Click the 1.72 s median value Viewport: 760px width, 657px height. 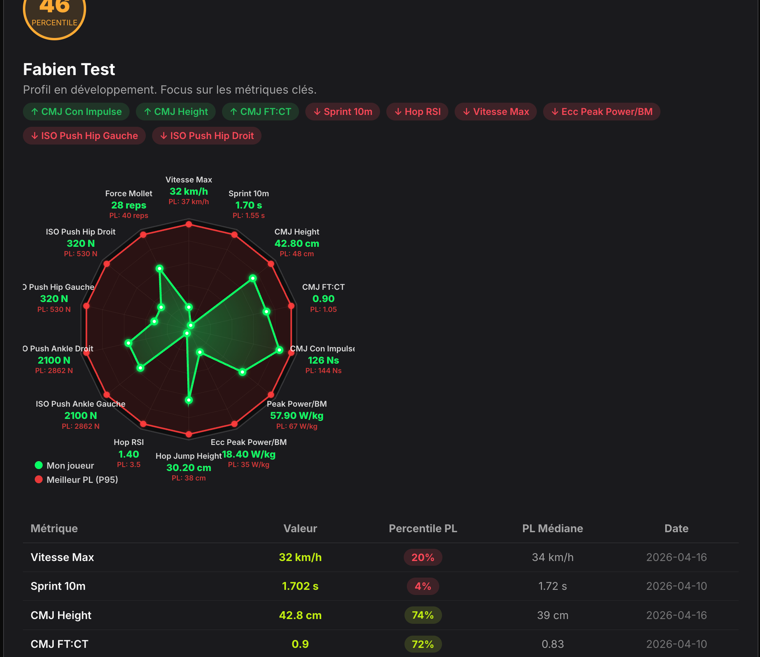click(552, 586)
